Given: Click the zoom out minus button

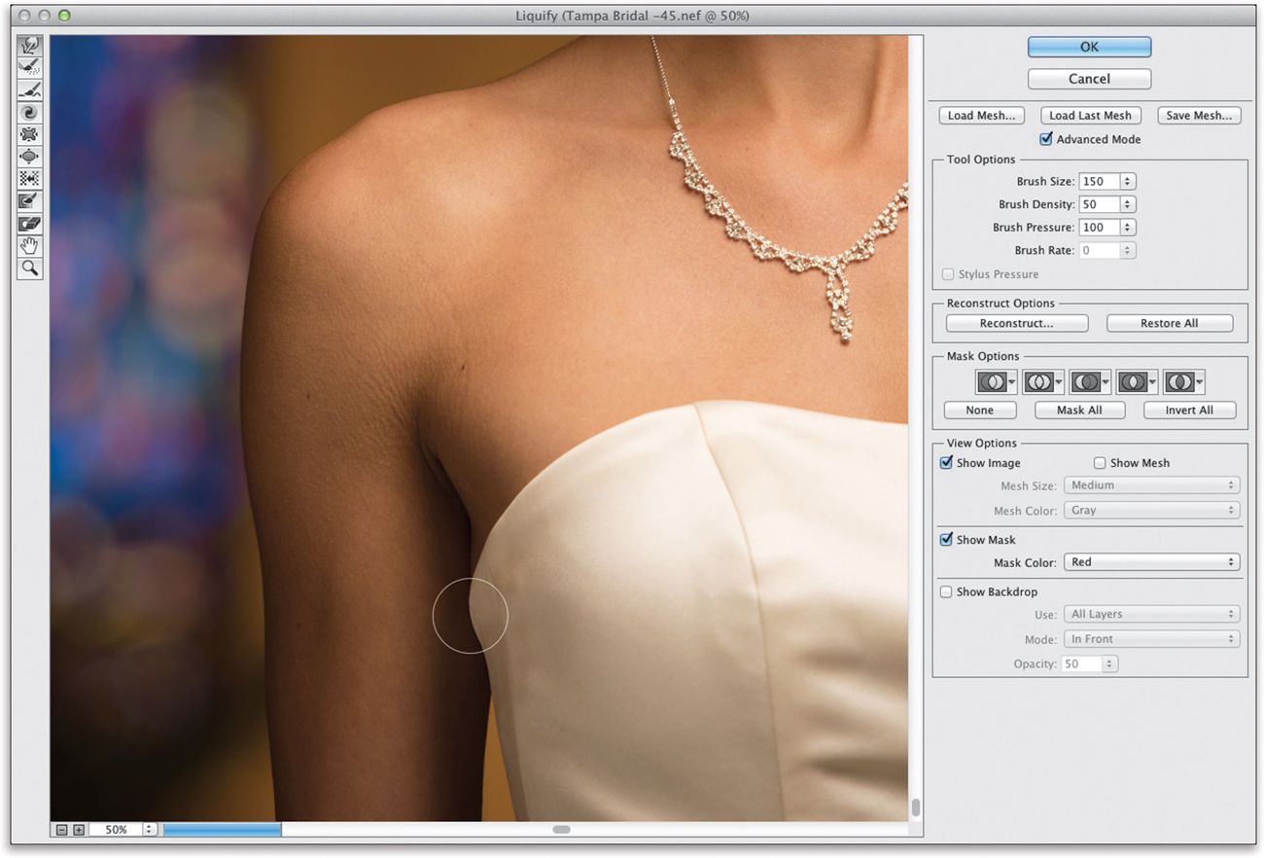Looking at the screenshot, I should click(x=62, y=830).
